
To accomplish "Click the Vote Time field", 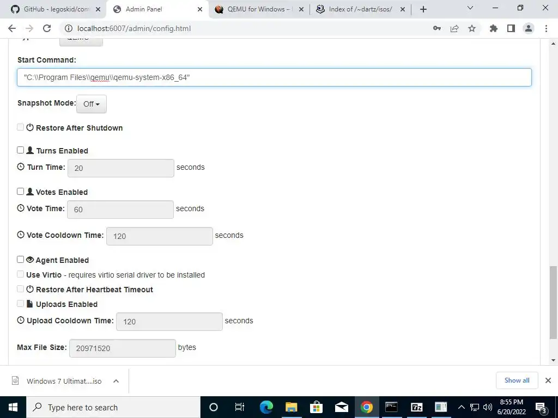I will (120, 210).
